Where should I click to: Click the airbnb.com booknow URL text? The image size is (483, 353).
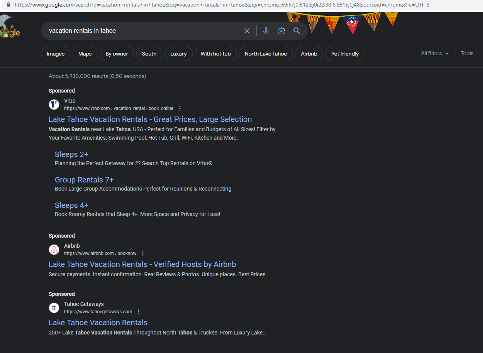(x=100, y=253)
